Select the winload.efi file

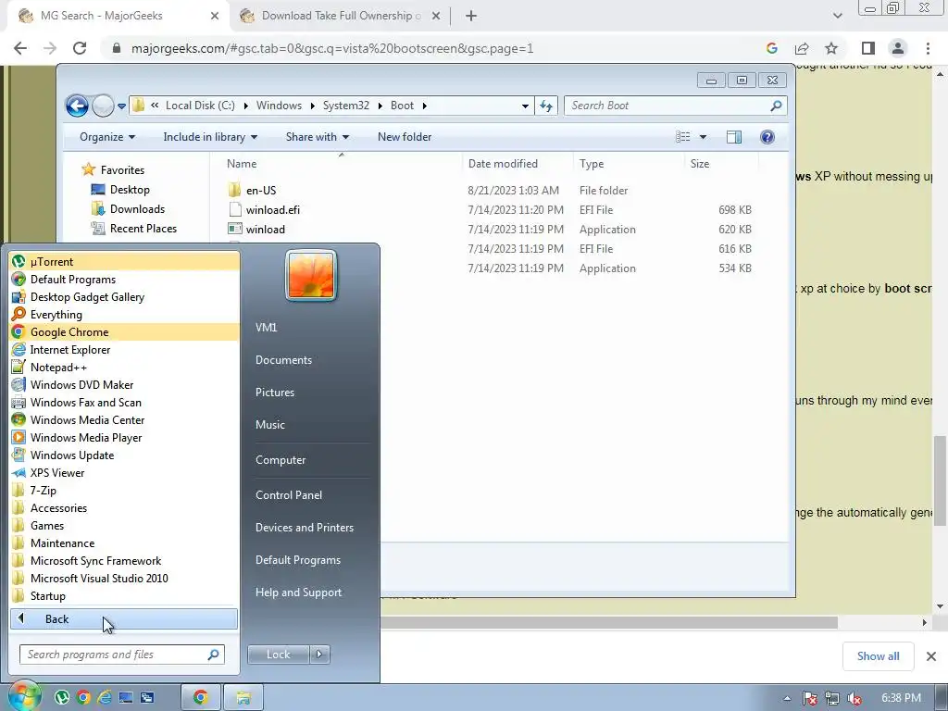click(x=264, y=210)
